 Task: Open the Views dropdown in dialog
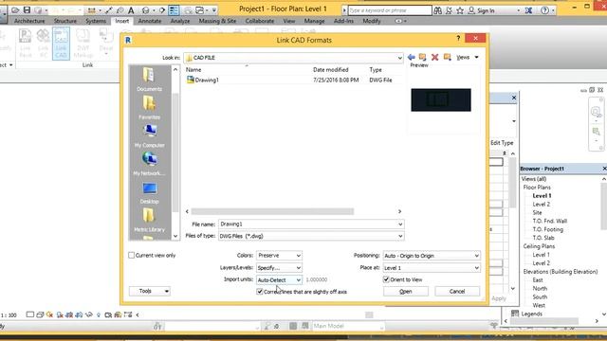point(468,57)
